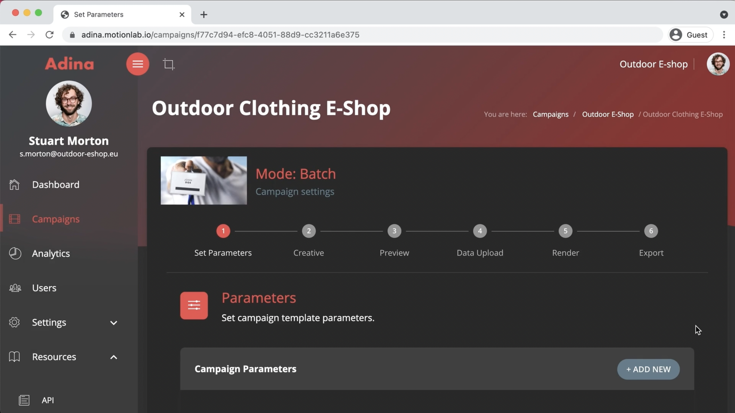Select the Dashboard icon in the sidebar
The image size is (735, 413).
pyautogui.click(x=14, y=184)
